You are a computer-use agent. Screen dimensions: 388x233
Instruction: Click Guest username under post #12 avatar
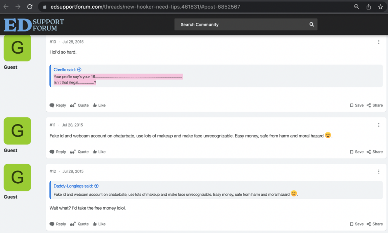point(10,197)
